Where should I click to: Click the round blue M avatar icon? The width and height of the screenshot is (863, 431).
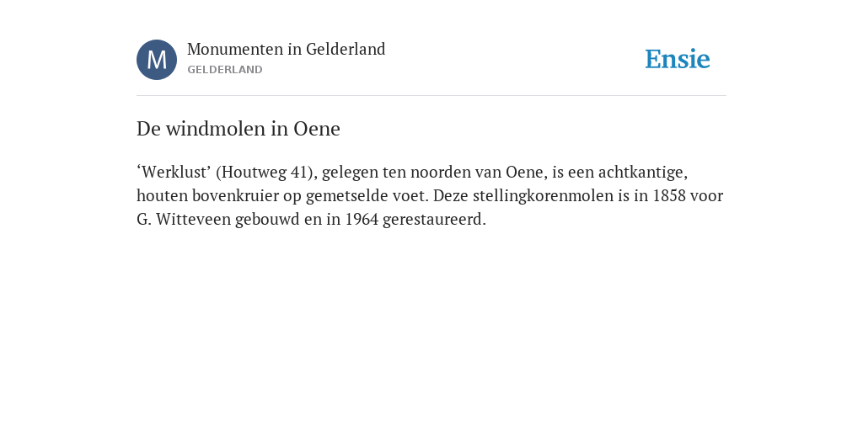(x=157, y=60)
